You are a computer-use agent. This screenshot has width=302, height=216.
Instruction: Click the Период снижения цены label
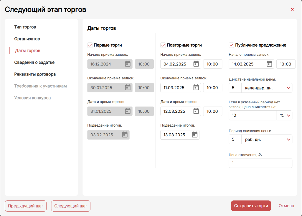click(250, 131)
